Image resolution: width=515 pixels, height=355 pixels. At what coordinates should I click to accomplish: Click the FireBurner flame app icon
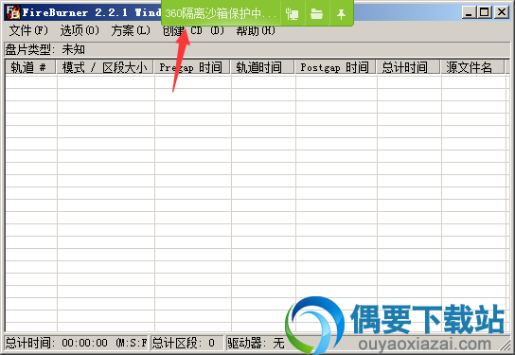click(x=13, y=12)
